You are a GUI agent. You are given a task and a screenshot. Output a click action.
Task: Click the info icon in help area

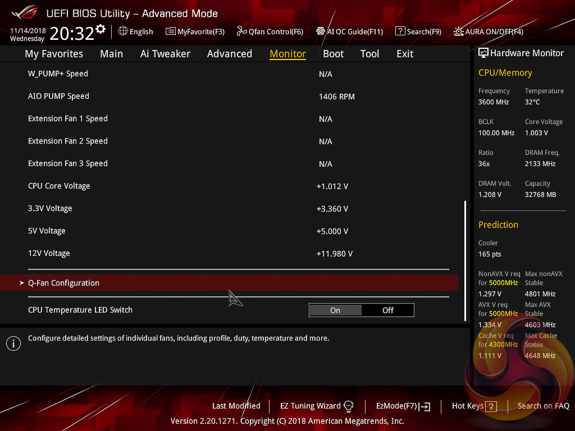13,343
